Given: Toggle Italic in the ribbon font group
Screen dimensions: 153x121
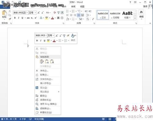Looking at the screenshot, I should pyautogui.click(x=19, y=18).
